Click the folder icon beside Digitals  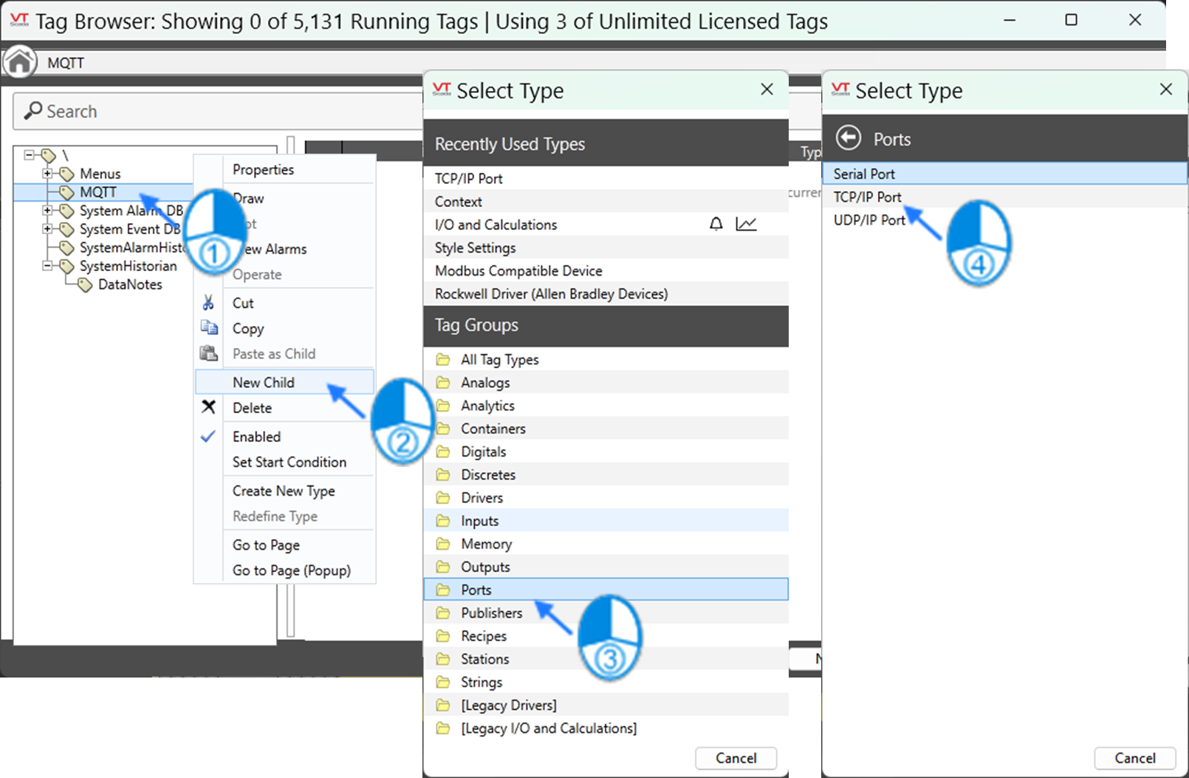point(443,451)
